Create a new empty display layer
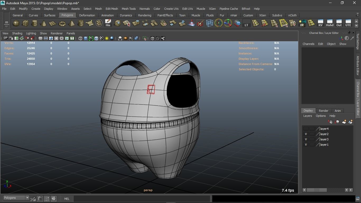 (x=344, y=122)
